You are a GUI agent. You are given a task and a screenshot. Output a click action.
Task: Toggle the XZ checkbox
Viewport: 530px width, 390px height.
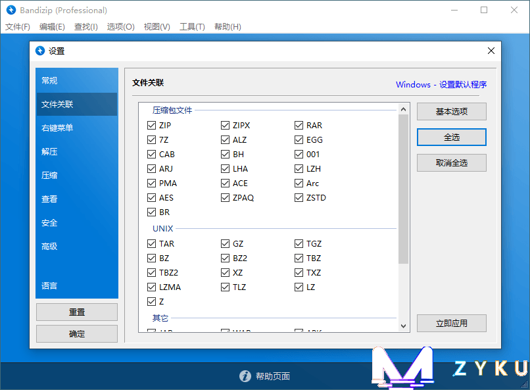225,273
